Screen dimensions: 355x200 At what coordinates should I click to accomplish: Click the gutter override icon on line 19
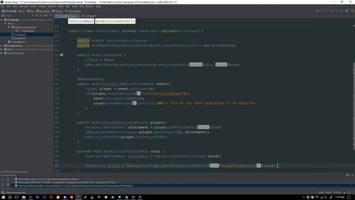point(62,55)
